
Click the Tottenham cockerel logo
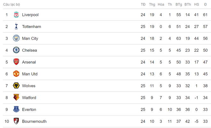[x=16, y=26]
